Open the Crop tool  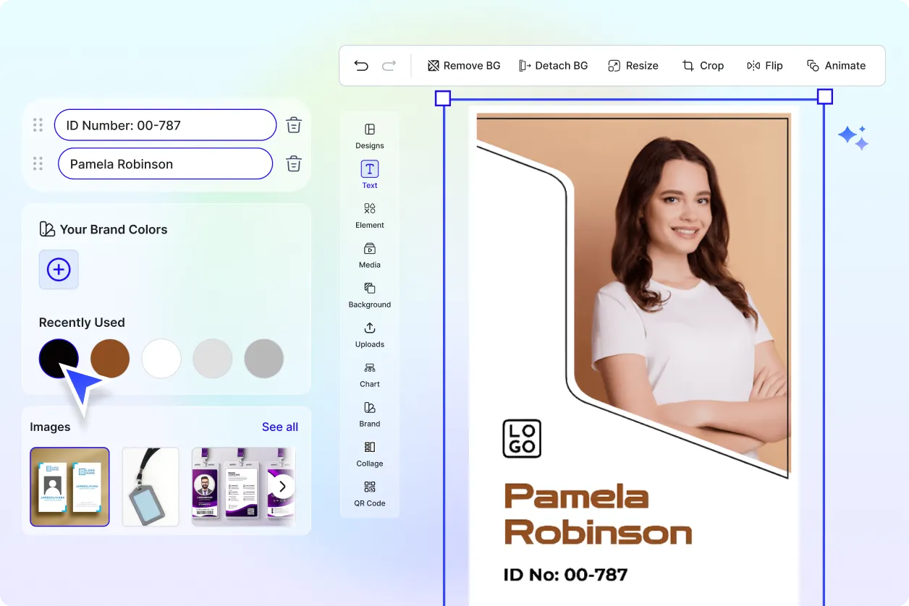703,65
